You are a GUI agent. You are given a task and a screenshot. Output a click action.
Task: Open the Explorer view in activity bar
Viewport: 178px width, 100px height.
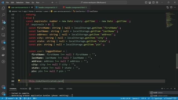(3, 8)
